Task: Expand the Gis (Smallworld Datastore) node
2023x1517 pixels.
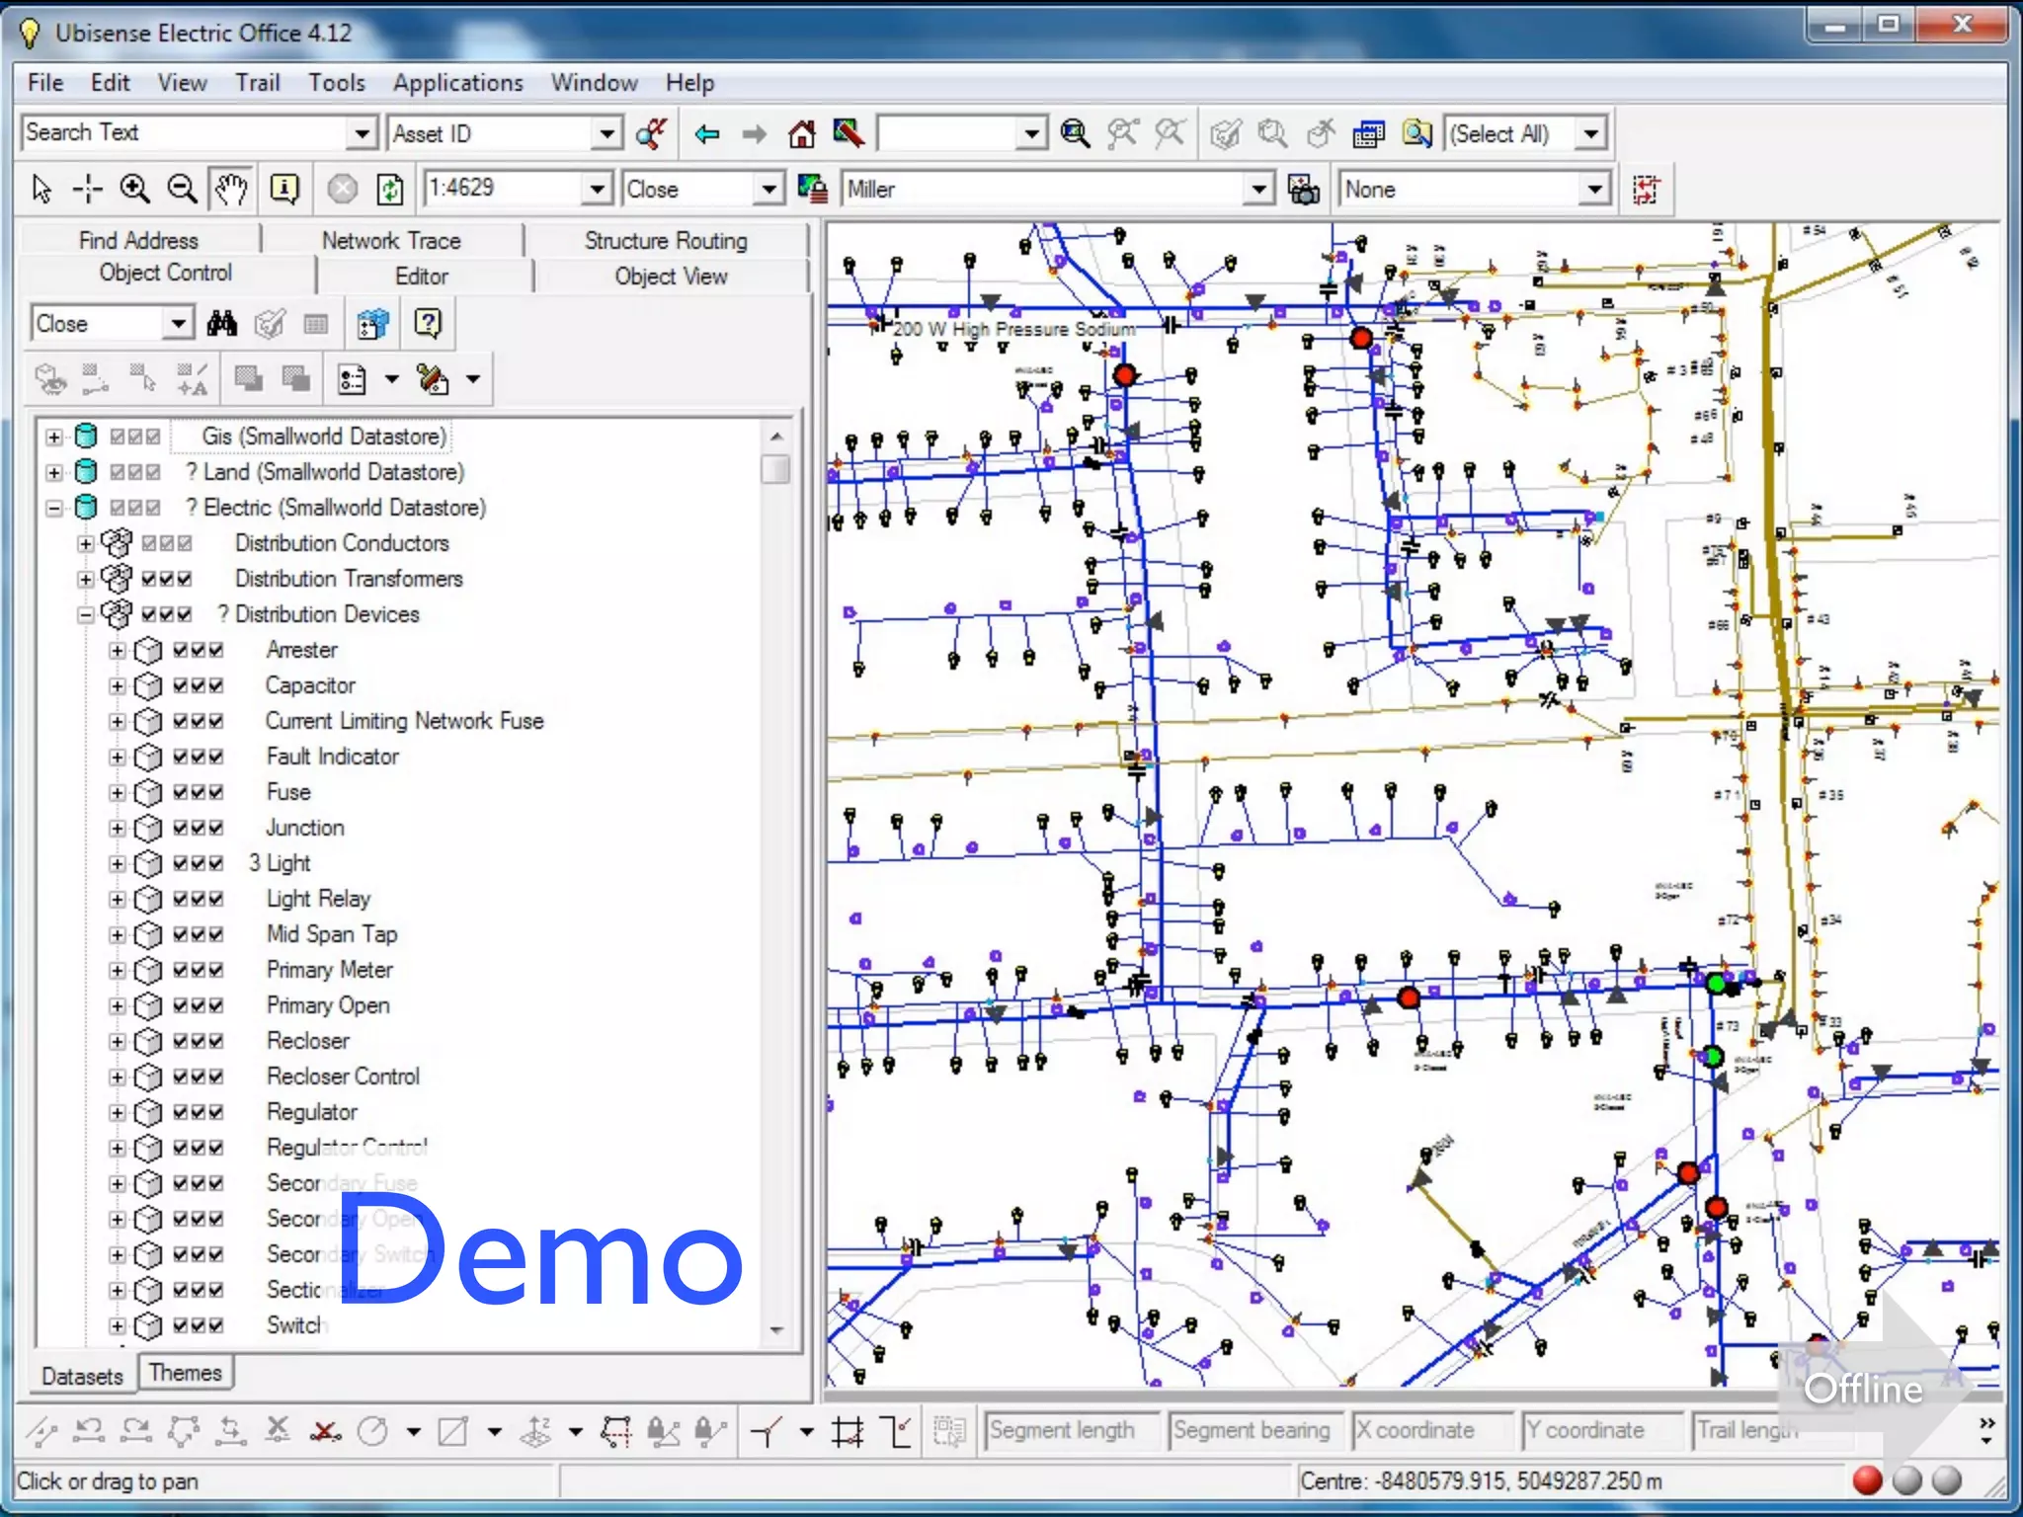Action: coord(54,437)
